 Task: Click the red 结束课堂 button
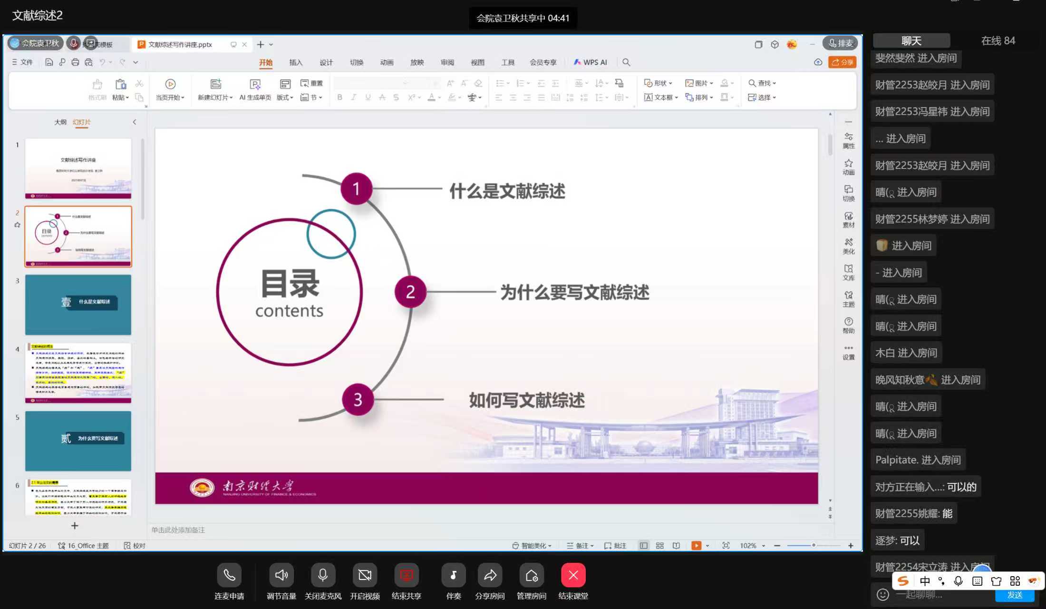pos(573,575)
